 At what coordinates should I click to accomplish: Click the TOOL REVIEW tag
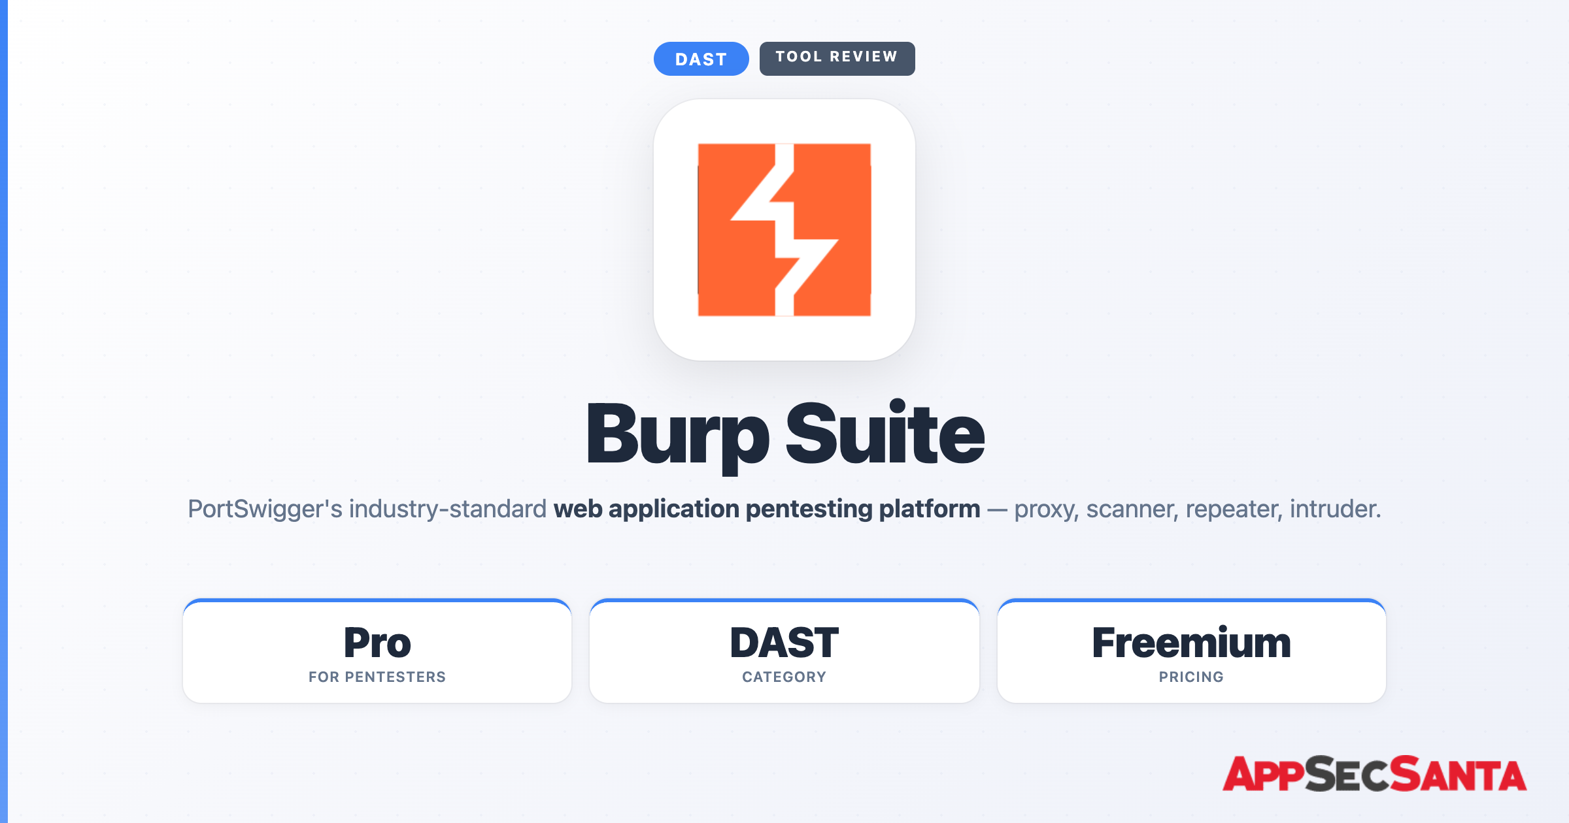tap(837, 59)
